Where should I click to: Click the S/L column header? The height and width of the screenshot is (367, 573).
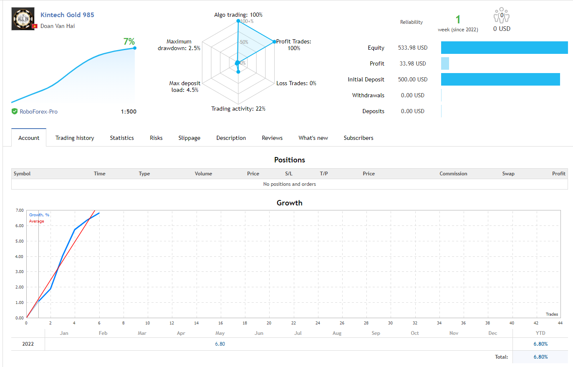pyautogui.click(x=289, y=174)
